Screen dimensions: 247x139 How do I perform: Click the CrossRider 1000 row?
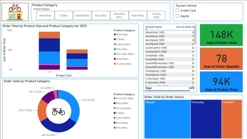click(x=170, y=56)
